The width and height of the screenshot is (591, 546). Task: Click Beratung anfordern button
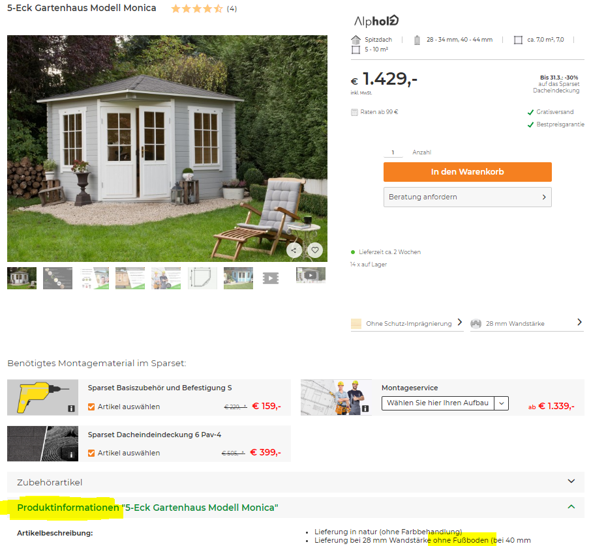click(467, 197)
